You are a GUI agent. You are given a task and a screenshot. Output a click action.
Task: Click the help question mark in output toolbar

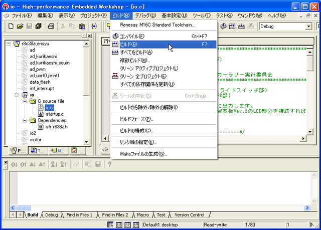pos(110,164)
